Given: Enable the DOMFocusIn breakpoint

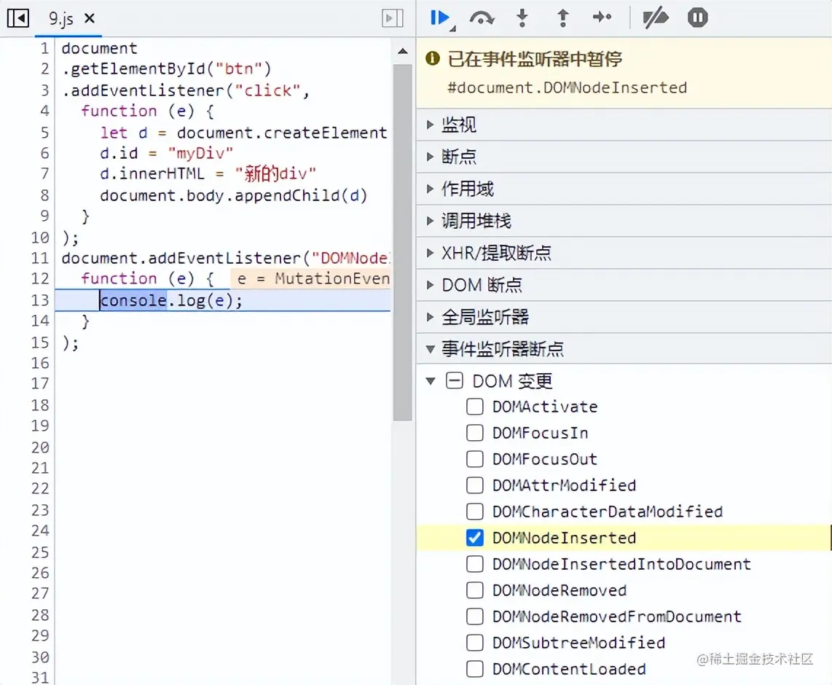Looking at the screenshot, I should [475, 433].
